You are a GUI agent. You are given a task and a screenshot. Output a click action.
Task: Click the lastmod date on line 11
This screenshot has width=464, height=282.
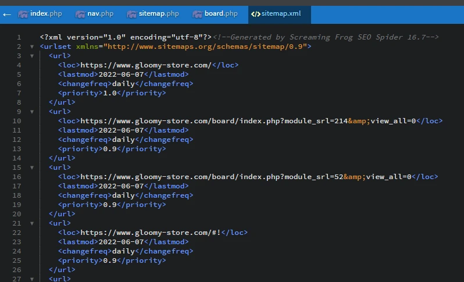[121, 130]
